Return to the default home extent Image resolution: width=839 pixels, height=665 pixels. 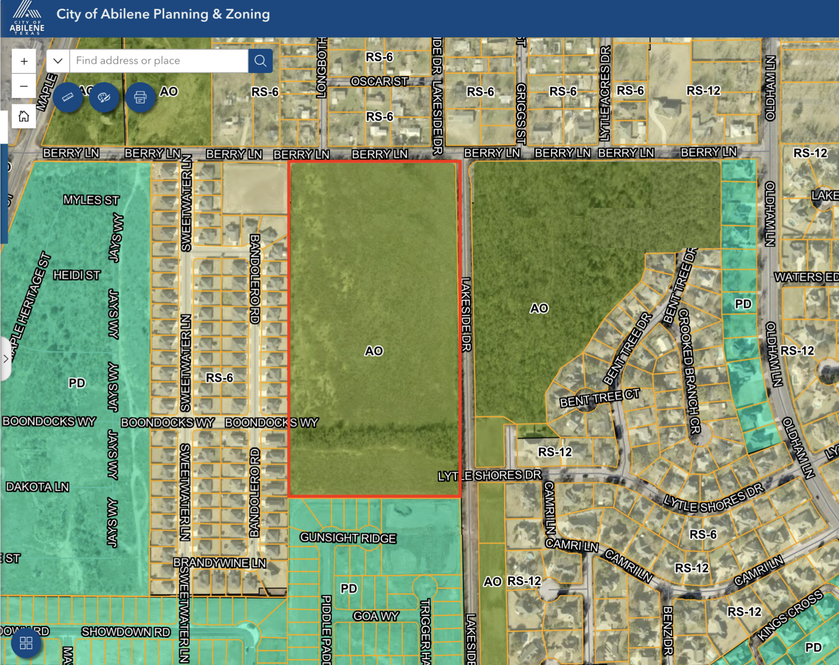(x=24, y=116)
